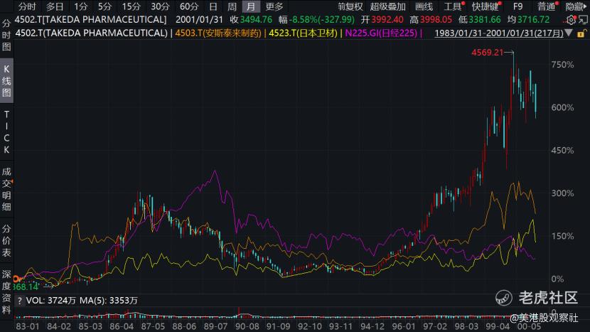
Task: Click the 90-08 date axis label
Action: (x=247, y=326)
